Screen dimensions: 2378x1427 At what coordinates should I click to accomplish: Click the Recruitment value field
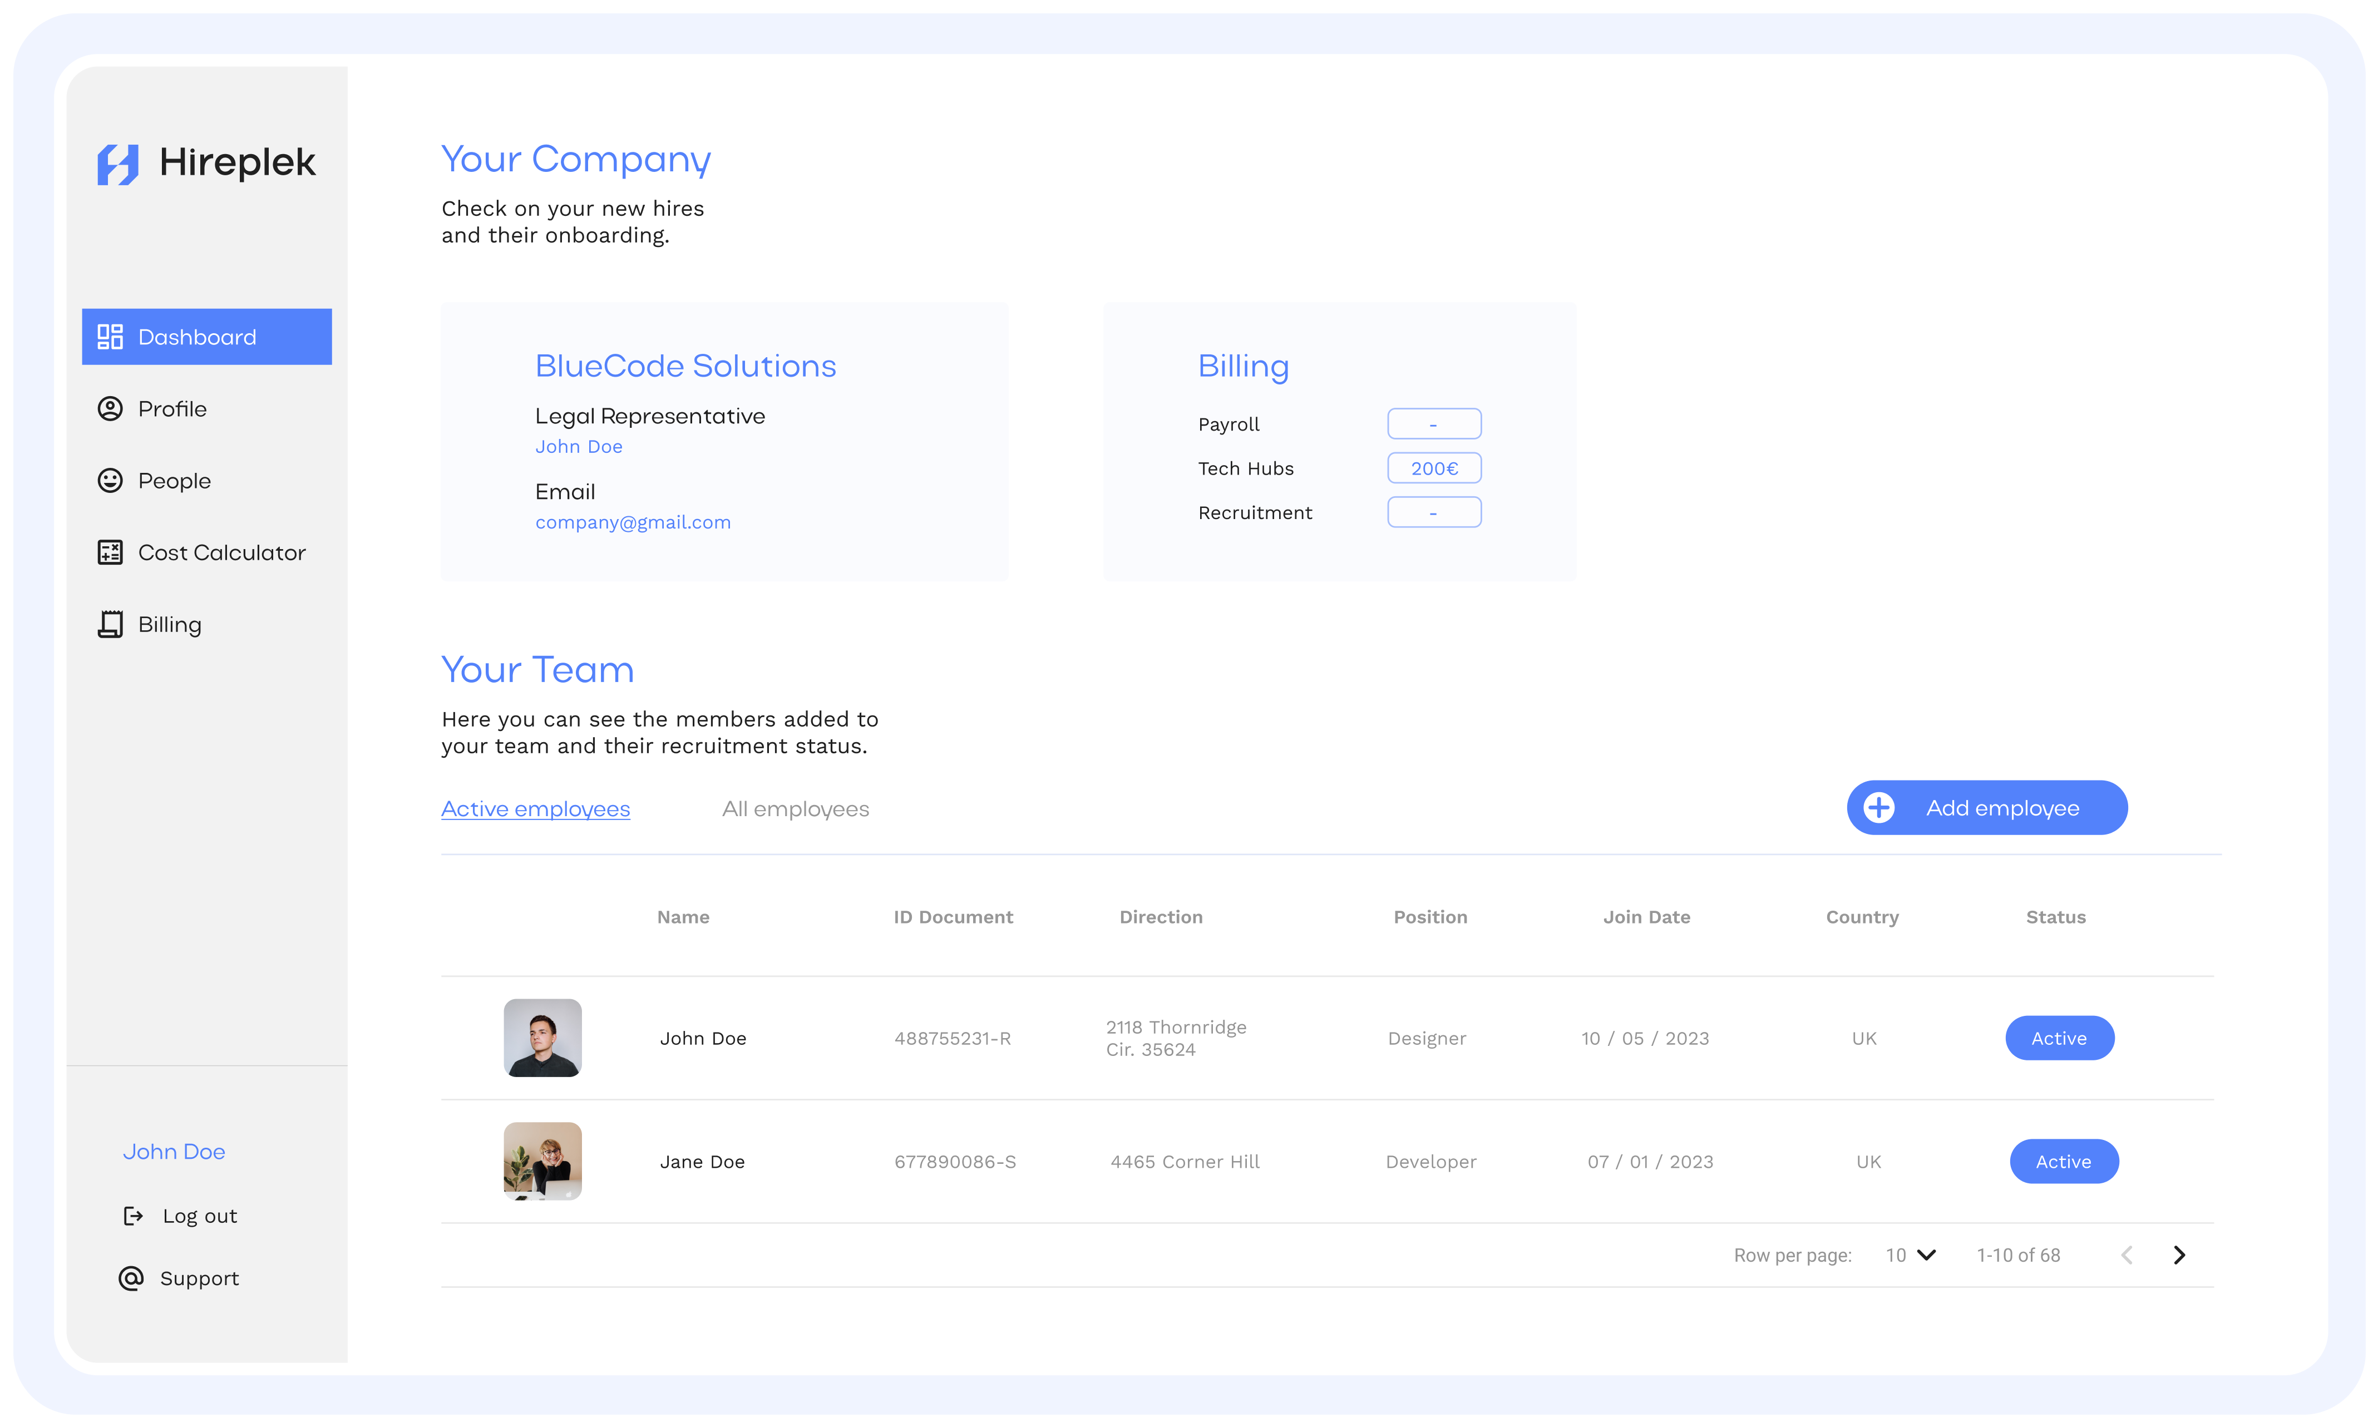[x=1434, y=512]
